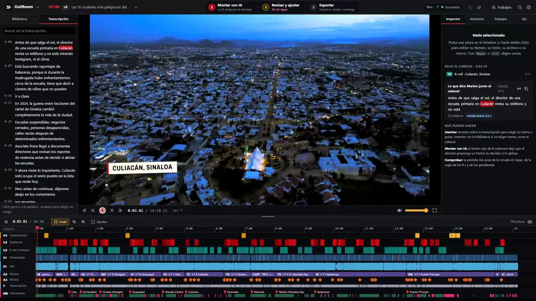
Task: Open the QA tab
Action: pos(524,19)
